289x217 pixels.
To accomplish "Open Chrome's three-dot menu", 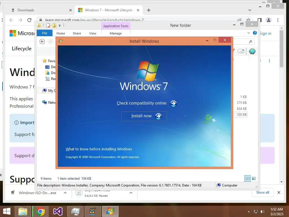I will tap(278, 20).
